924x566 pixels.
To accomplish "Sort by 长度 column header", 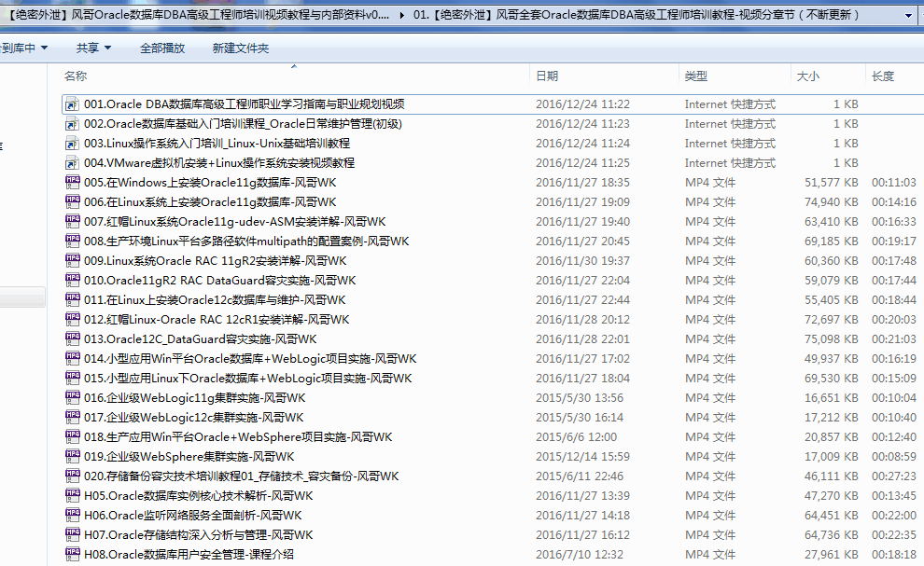I will (x=883, y=76).
